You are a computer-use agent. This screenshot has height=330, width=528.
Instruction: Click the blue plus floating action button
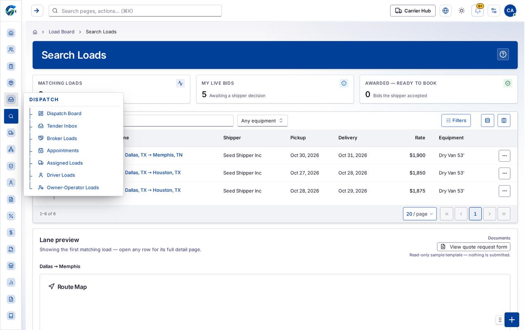pos(512,320)
